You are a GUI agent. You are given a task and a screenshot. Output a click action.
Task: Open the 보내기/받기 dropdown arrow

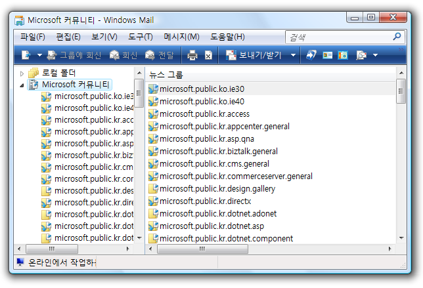pyautogui.click(x=293, y=55)
